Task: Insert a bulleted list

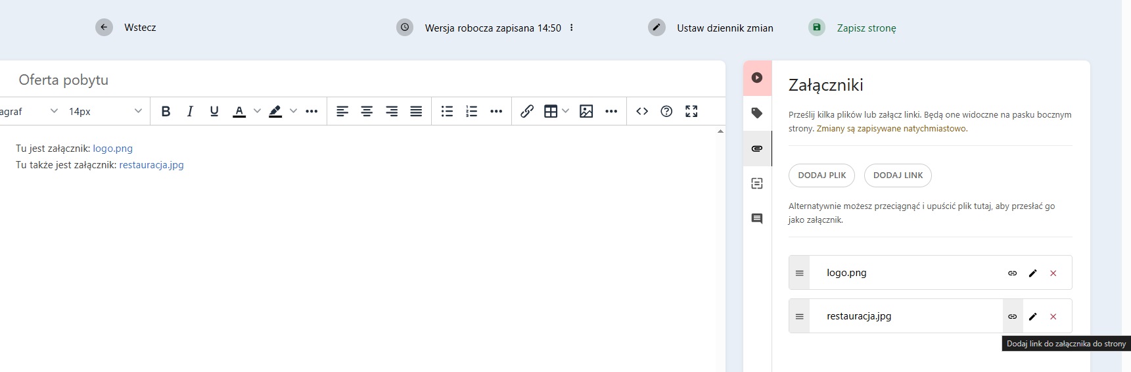Action: pos(447,112)
